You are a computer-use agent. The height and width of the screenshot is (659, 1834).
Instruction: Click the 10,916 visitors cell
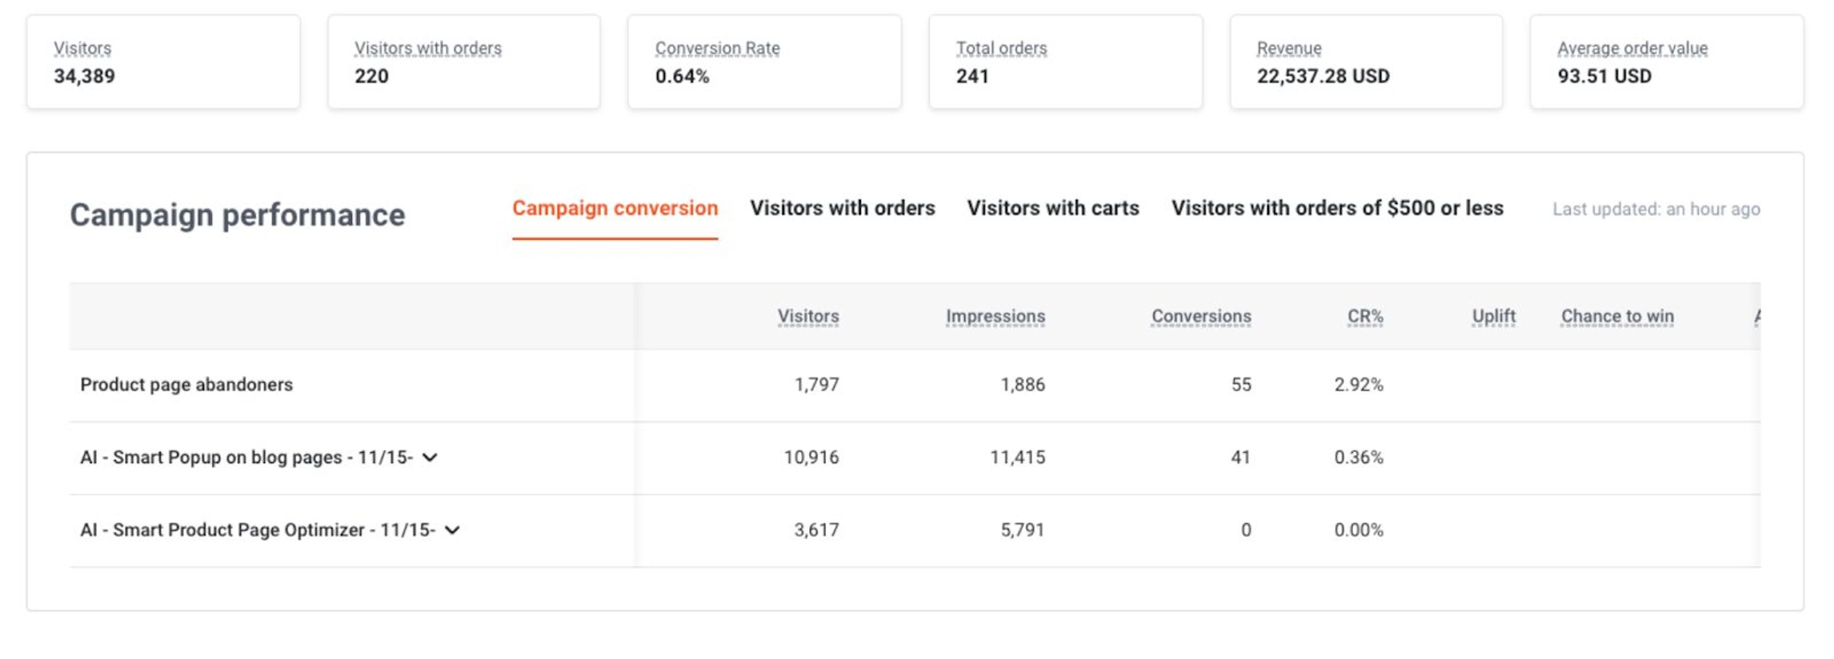click(811, 457)
